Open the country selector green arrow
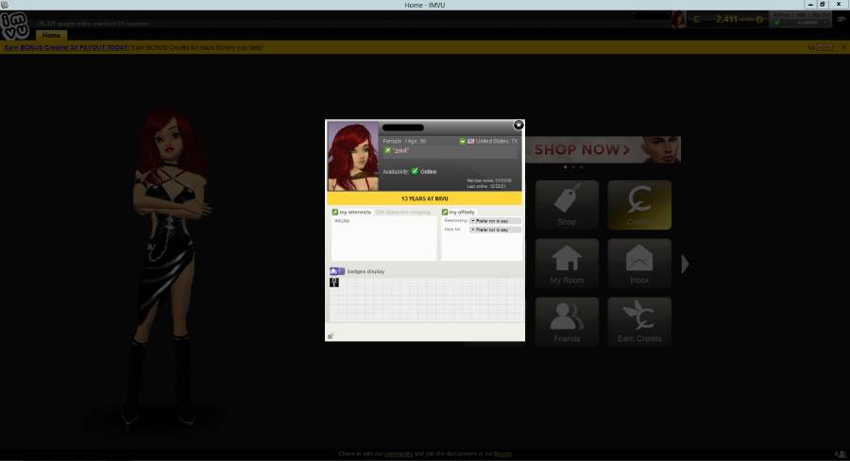850x461 pixels. [462, 141]
